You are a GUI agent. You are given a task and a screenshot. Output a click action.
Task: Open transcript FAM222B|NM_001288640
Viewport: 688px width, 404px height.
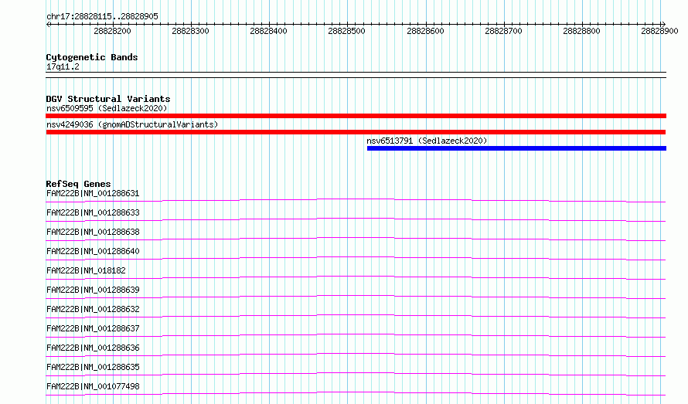point(93,251)
